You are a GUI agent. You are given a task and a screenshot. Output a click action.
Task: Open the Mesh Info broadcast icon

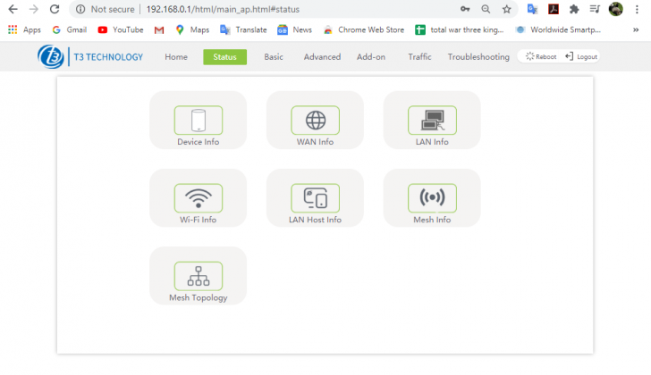click(432, 198)
